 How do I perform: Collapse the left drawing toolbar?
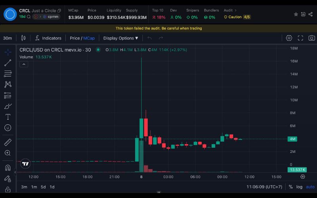click(x=15, y=172)
